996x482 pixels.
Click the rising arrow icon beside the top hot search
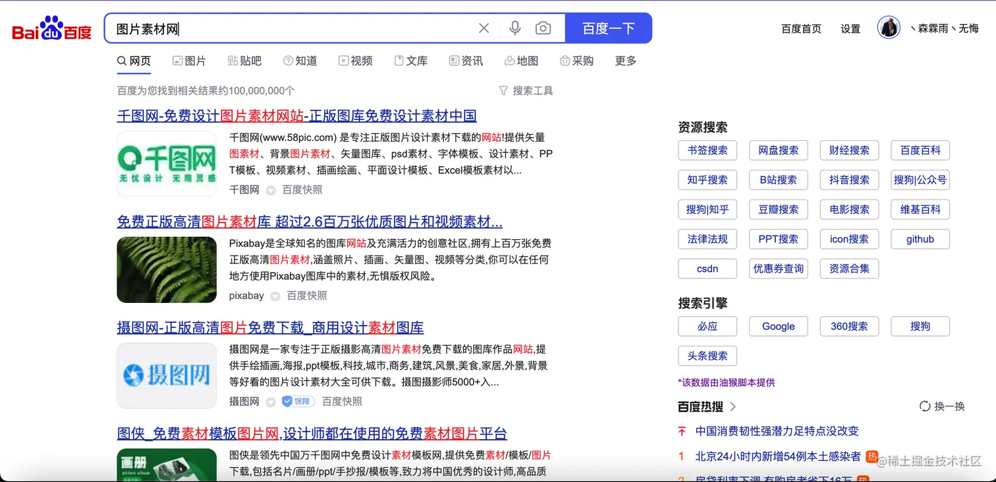(682, 431)
